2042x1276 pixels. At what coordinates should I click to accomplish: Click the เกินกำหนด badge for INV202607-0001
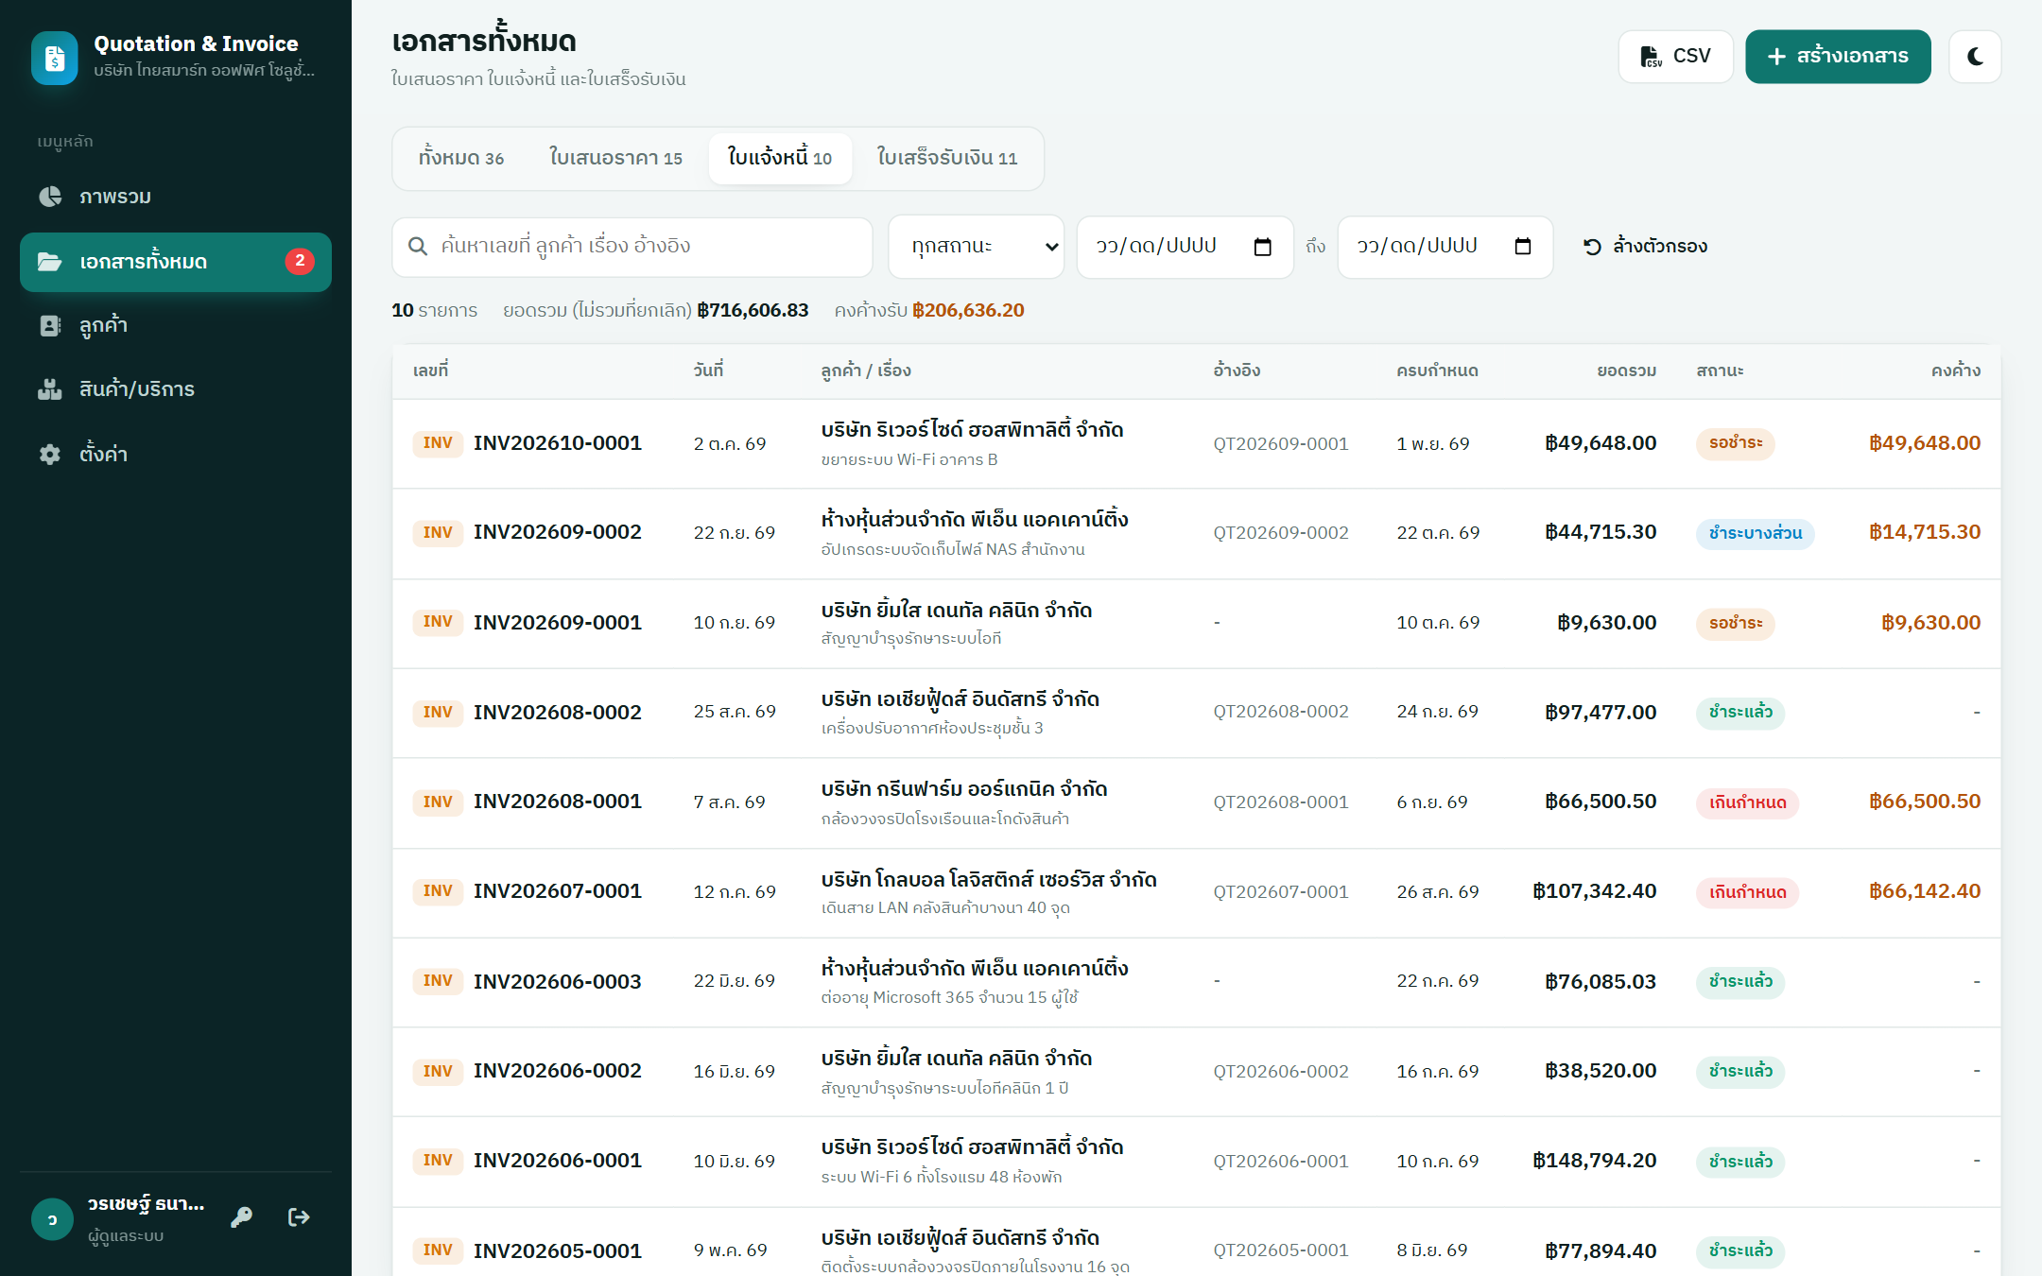(1748, 892)
